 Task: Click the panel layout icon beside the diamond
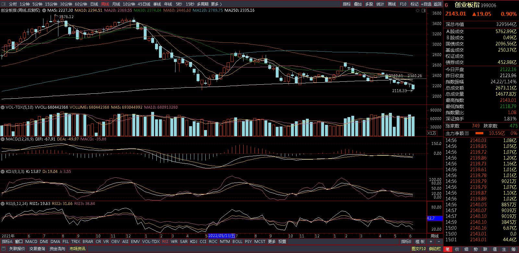pos(424,10)
